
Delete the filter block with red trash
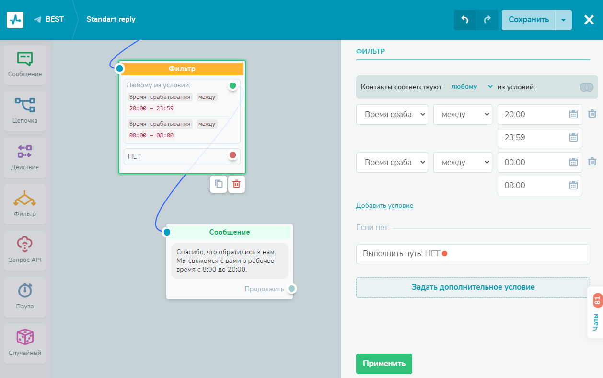(x=236, y=184)
